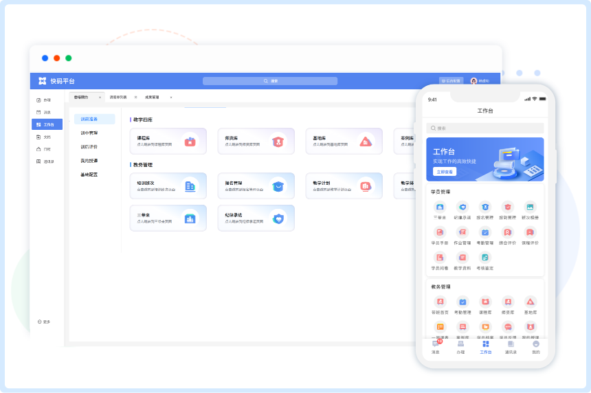Screen dimensions: 591x393
Task: Close the first desktop page tab
Action: click(100, 97)
